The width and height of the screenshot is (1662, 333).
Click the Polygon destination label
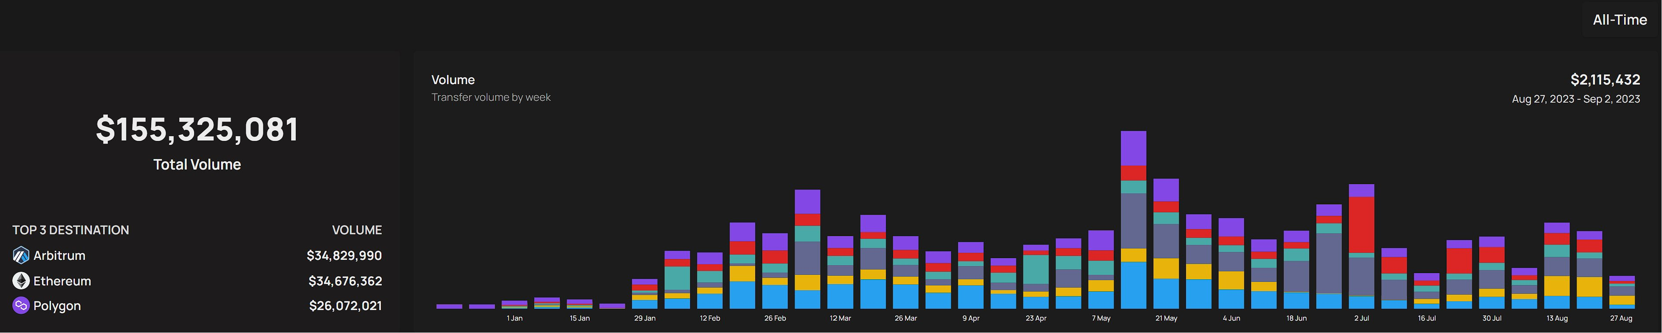tap(57, 306)
